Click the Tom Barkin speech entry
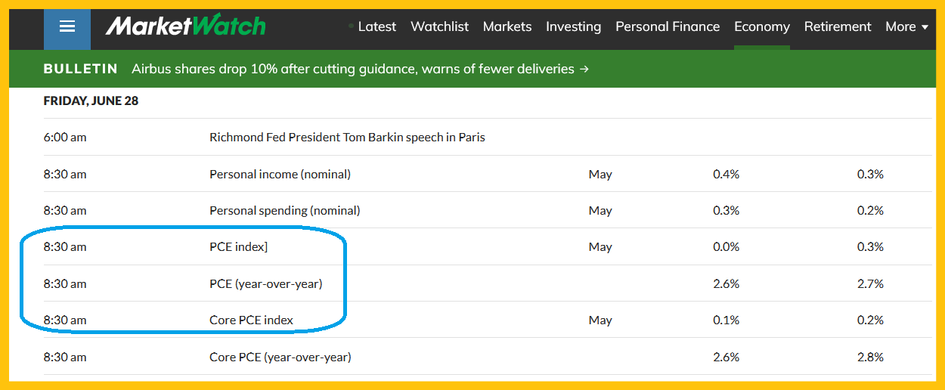The image size is (945, 390). [x=347, y=138]
